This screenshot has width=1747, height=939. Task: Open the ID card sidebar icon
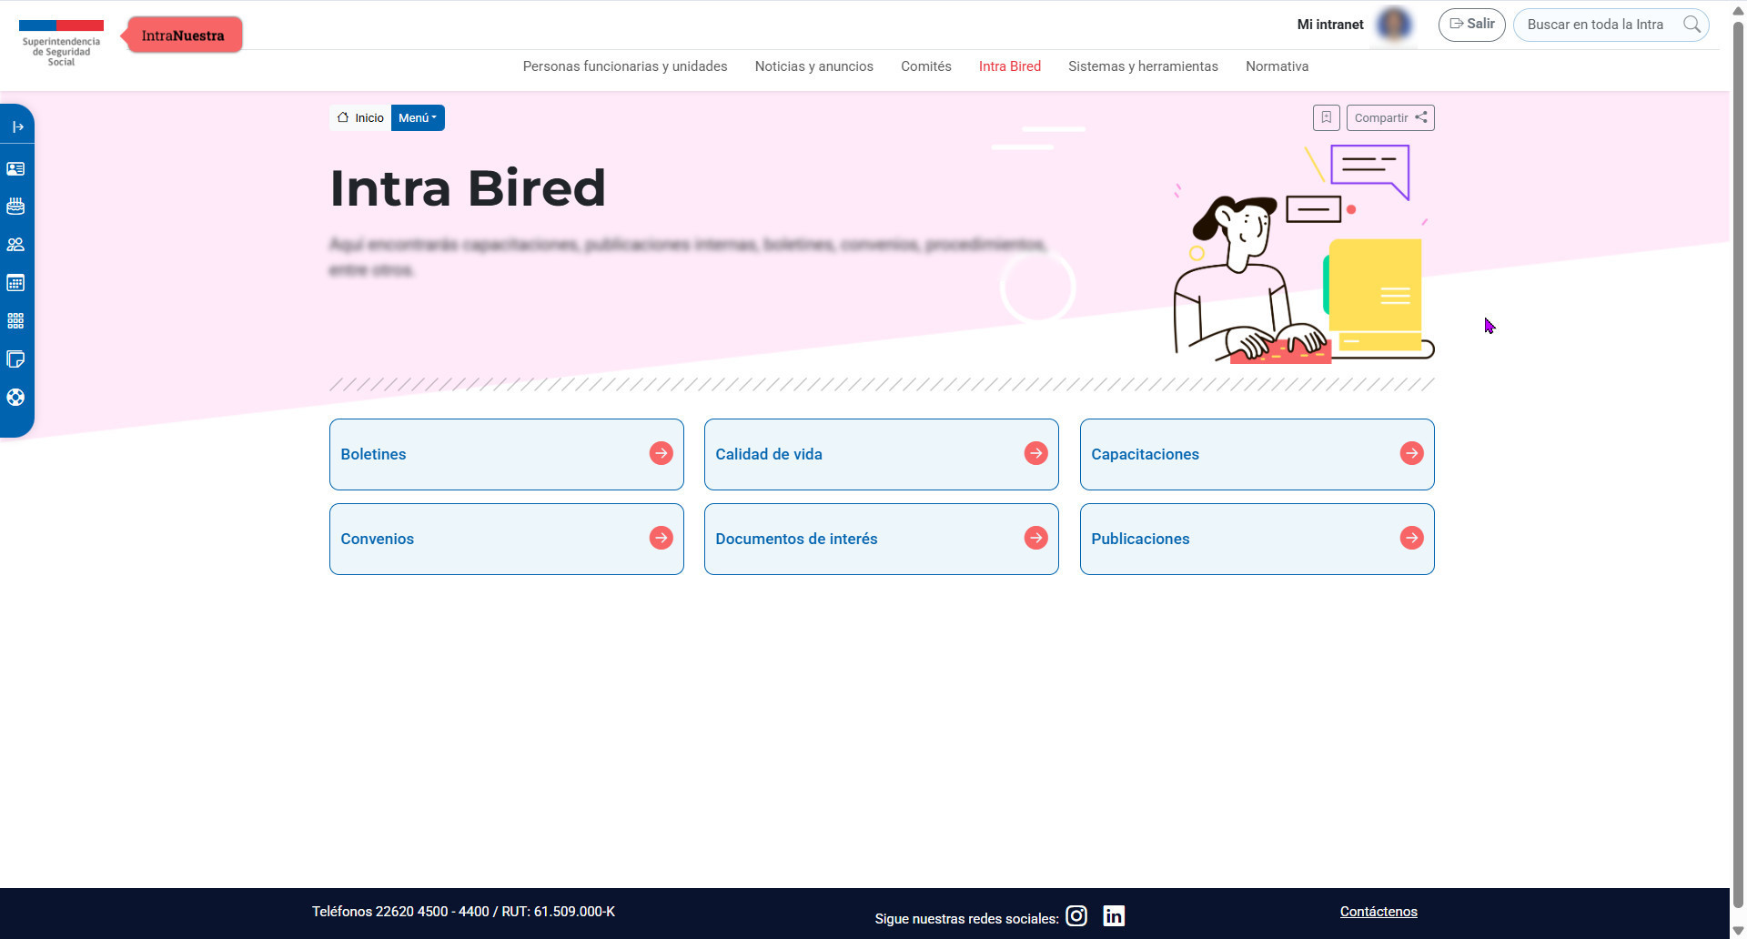coord(15,169)
